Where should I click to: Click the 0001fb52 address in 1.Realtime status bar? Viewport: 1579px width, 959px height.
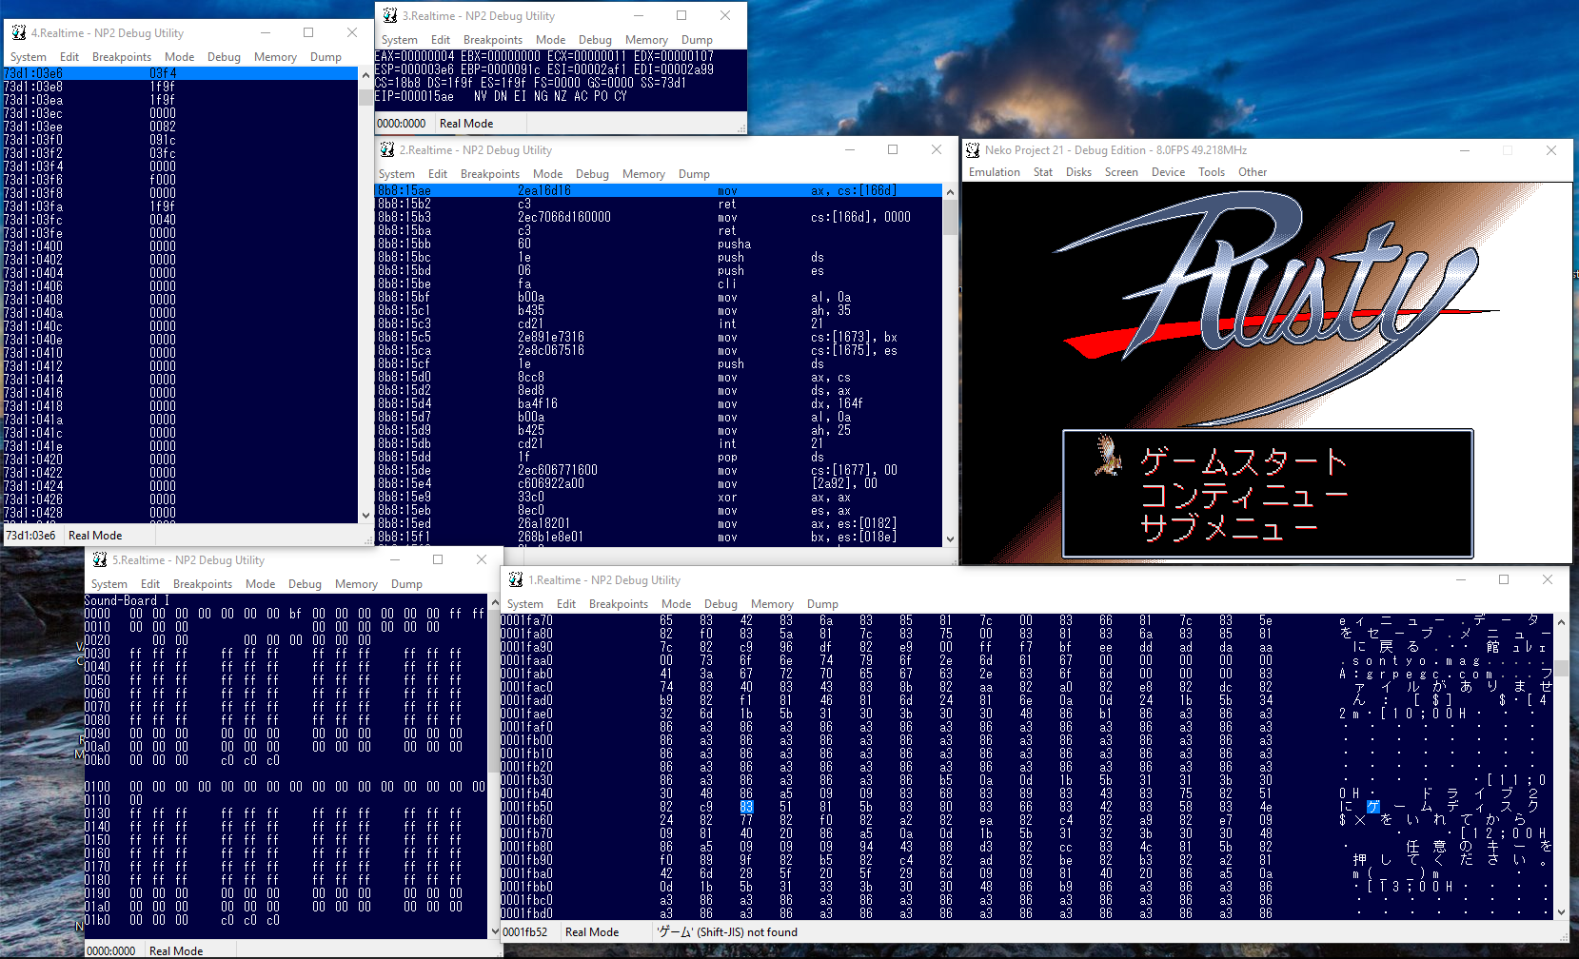525,932
